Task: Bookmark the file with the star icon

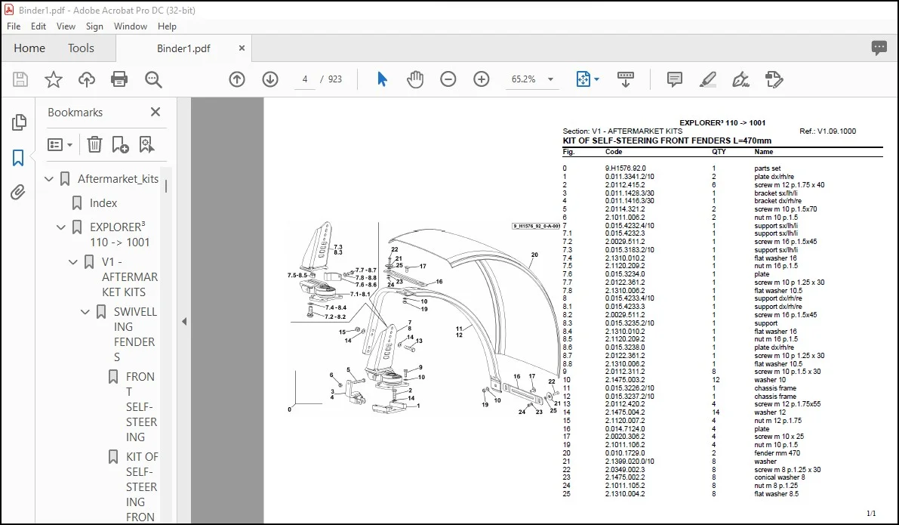Action: click(x=54, y=79)
